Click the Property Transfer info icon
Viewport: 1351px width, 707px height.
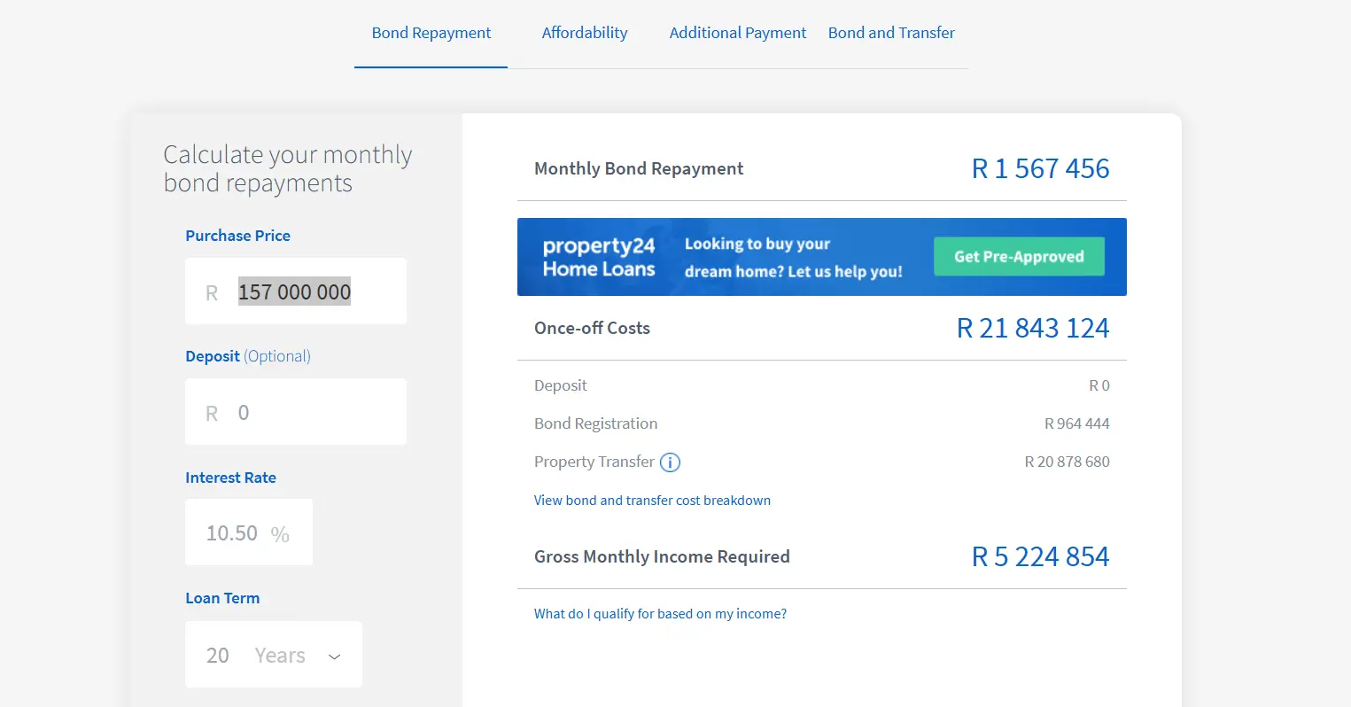coord(671,462)
